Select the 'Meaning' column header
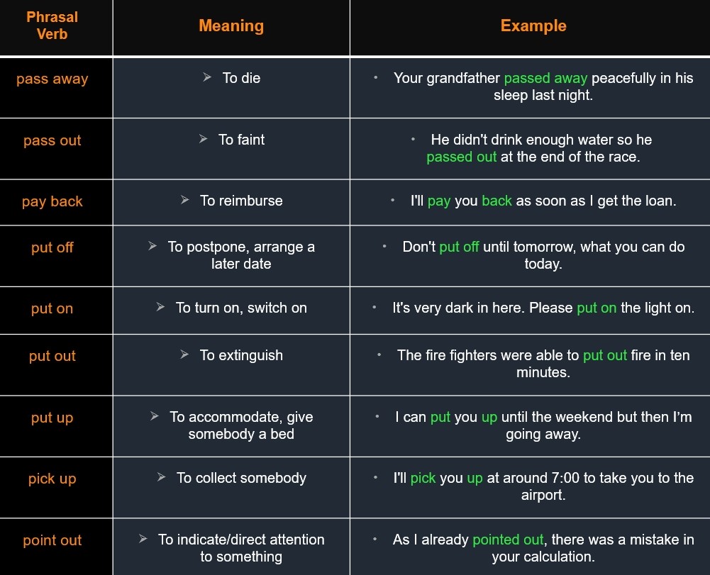The width and height of the screenshot is (710, 575). click(231, 27)
